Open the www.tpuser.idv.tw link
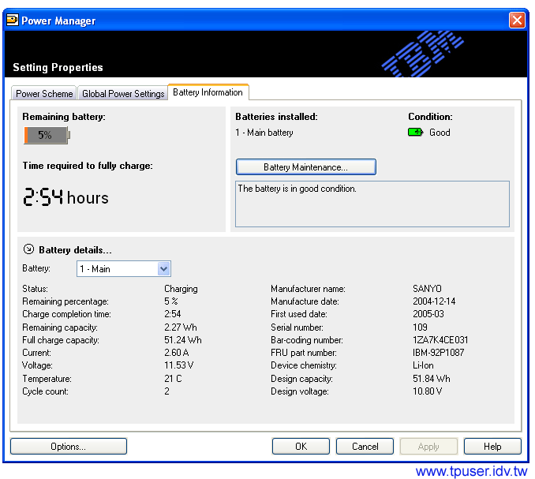Screen dimensions: 535x479 pyautogui.click(x=471, y=471)
